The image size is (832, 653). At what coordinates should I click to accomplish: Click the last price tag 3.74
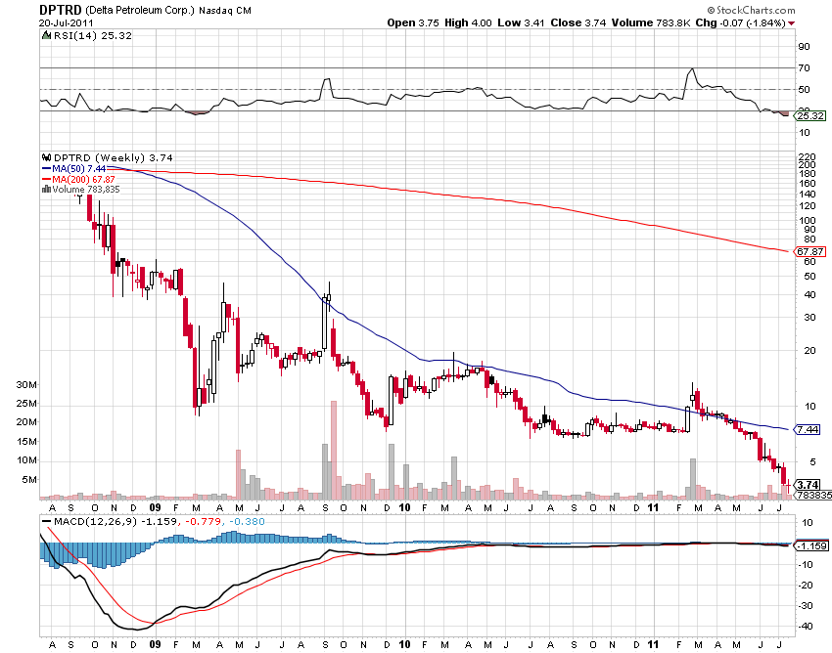(808, 485)
